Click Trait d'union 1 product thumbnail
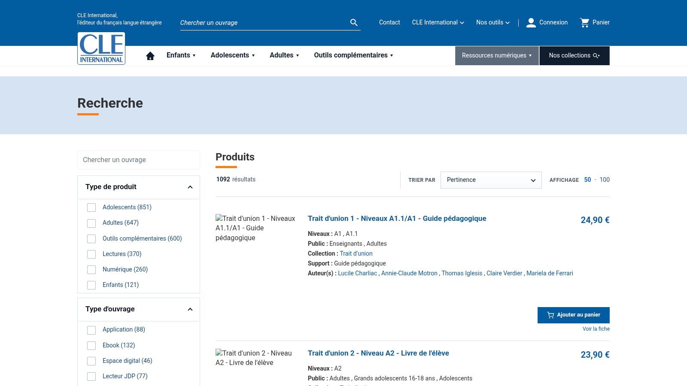Image resolution: width=687 pixels, height=386 pixels. pos(256,228)
